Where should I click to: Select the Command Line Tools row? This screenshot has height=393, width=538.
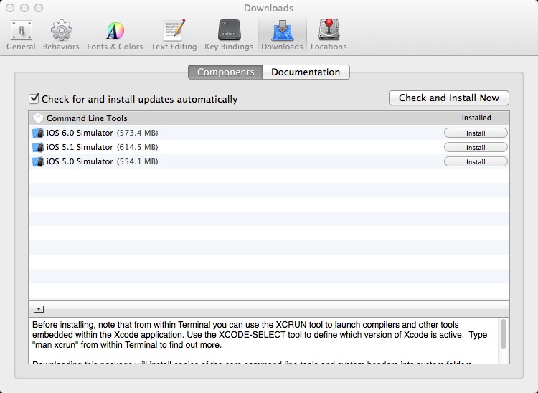pos(269,118)
